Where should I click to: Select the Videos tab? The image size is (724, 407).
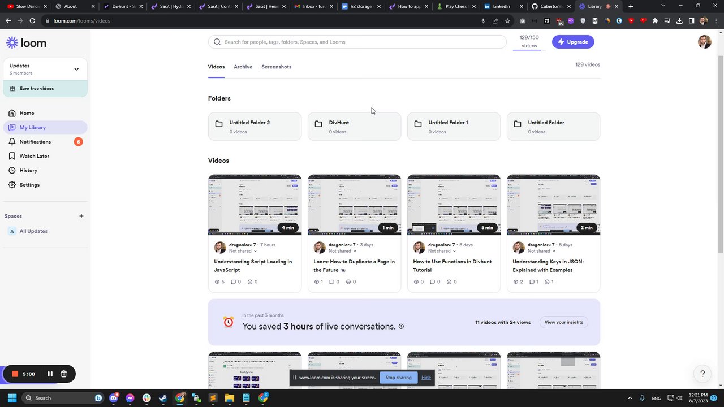216,67
